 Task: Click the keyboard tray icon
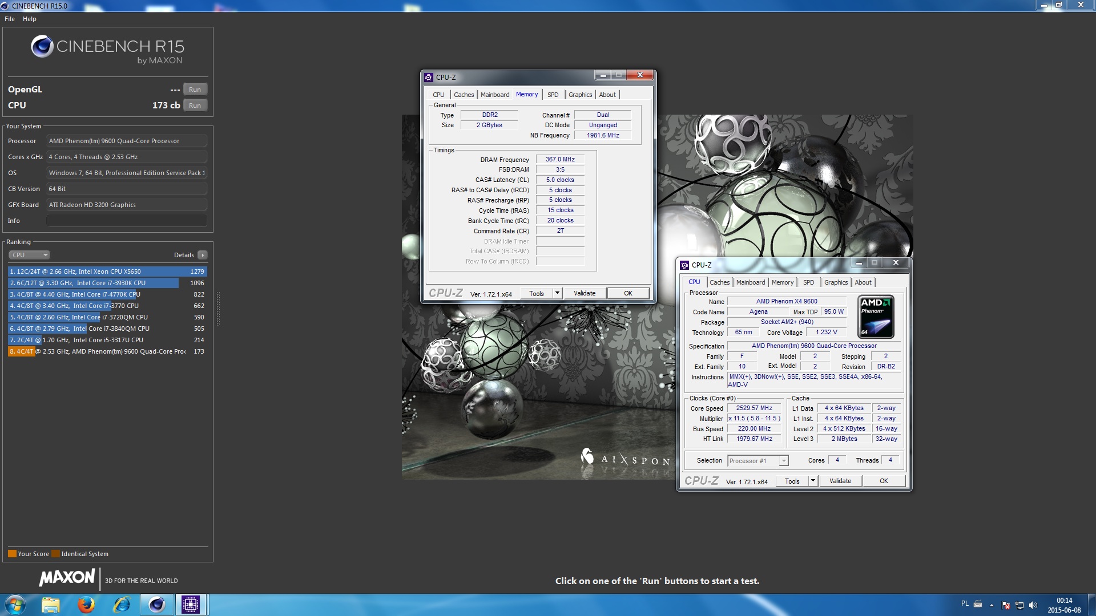[x=978, y=604]
